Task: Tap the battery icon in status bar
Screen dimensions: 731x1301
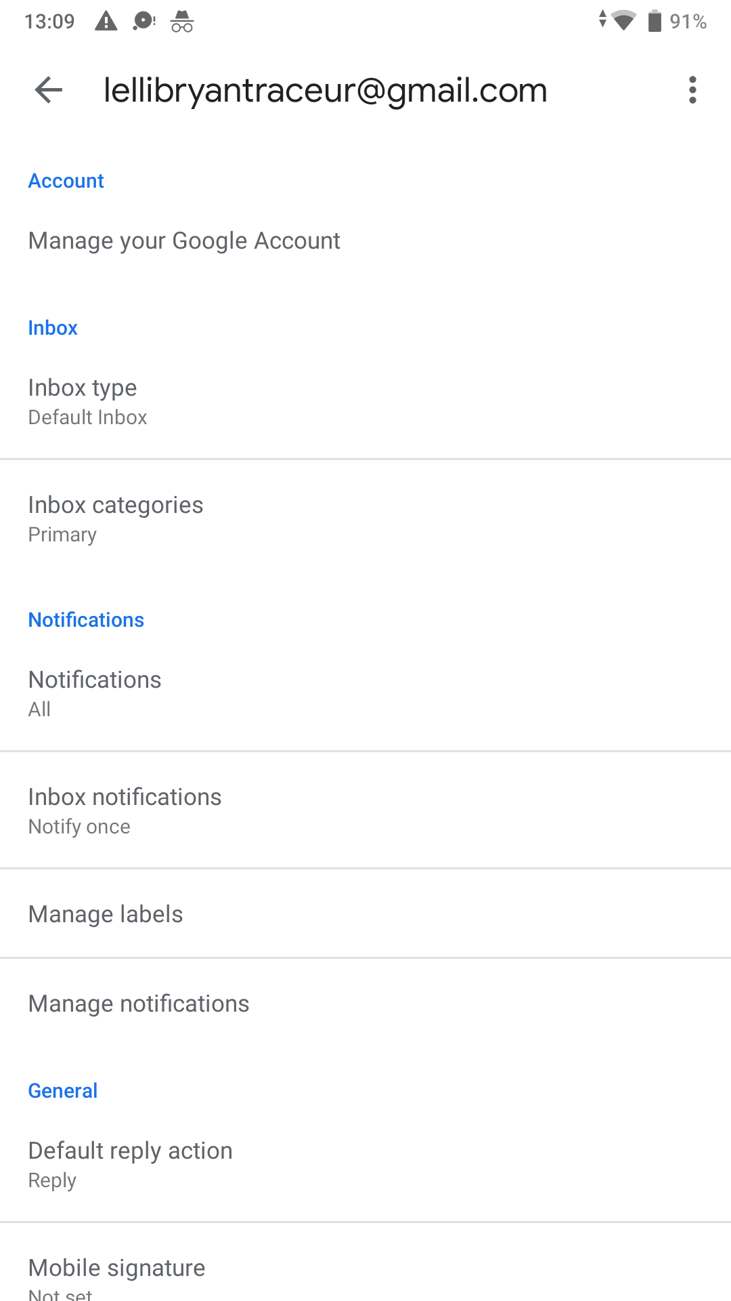Action: click(655, 21)
